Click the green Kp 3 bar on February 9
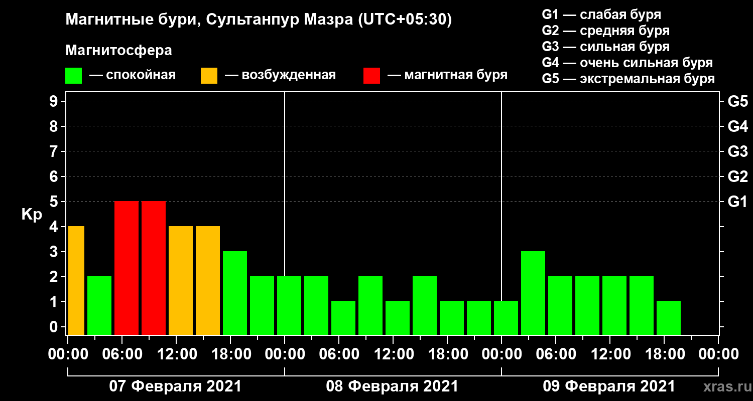 point(533,293)
